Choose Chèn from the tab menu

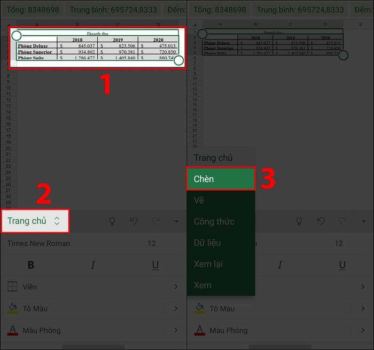(x=221, y=178)
